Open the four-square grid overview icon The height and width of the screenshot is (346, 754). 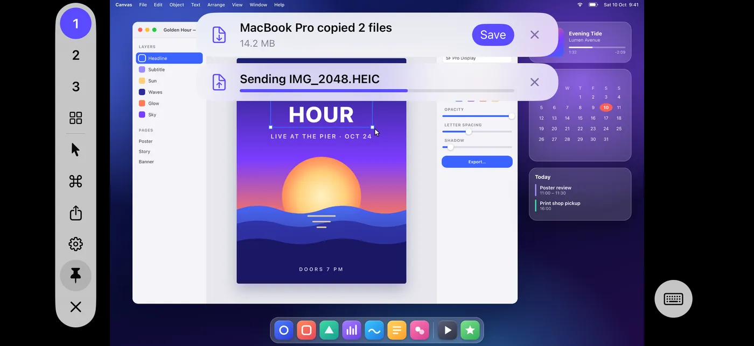coord(75,118)
